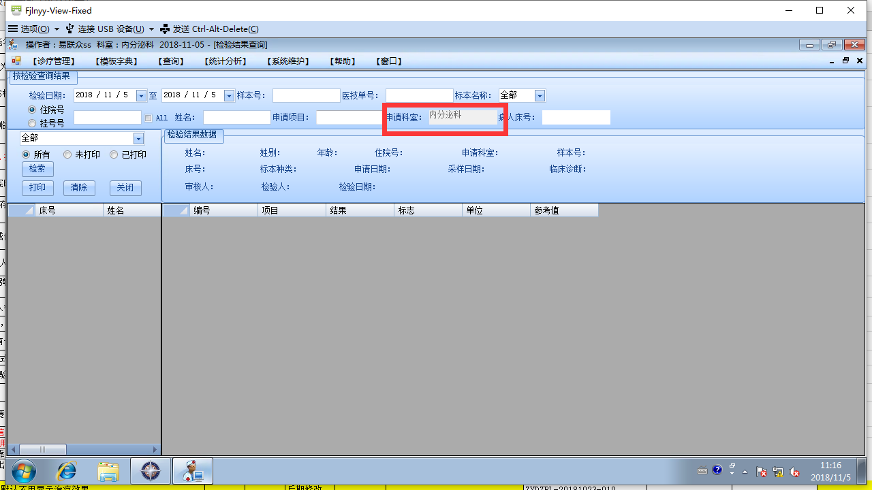The image size is (872, 490).
Task: Open the 系统维护 menu
Action: (x=288, y=61)
